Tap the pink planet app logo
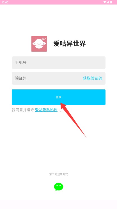The width and height of the screenshot is (117, 209). pos(39,44)
